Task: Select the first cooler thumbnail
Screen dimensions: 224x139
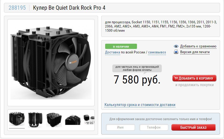Action: tap(17, 119)
